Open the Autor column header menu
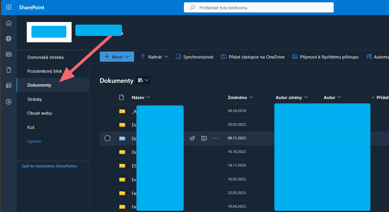 (333, 98)
